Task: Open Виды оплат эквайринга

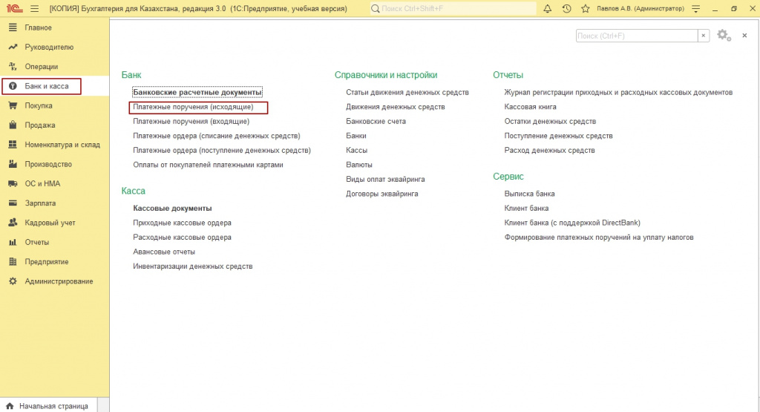Action: (x=385, y=179)
